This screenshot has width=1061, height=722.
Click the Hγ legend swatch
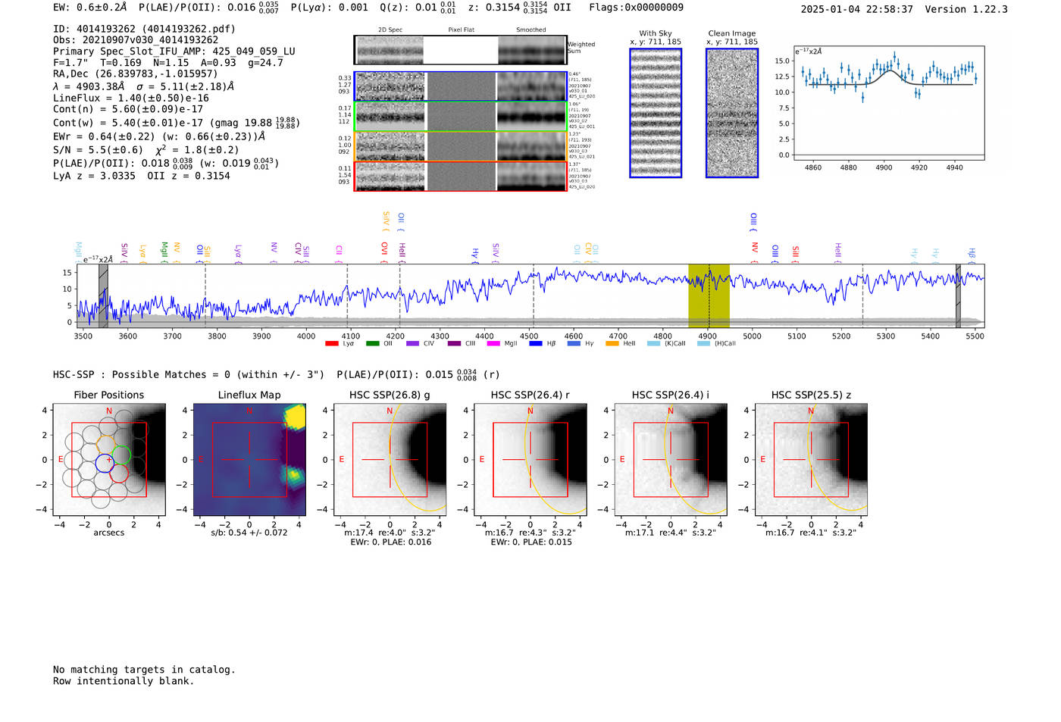[574, 344]
